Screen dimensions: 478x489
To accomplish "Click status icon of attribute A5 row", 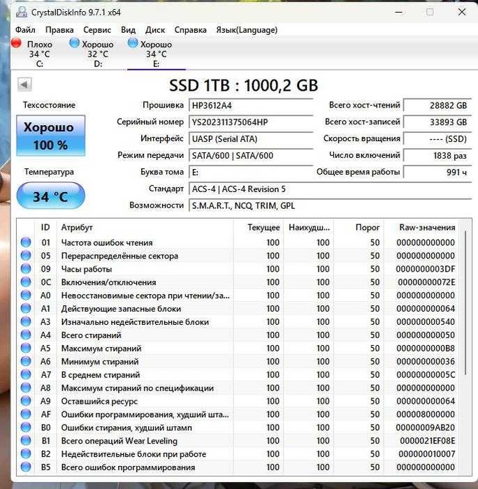I will pyautogui.click(x=26, y=348).
